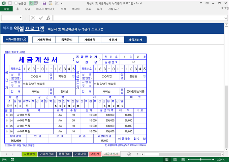Add a new sheet with plus icon
This screenshot has width=229, height=162.
point(129,154)
